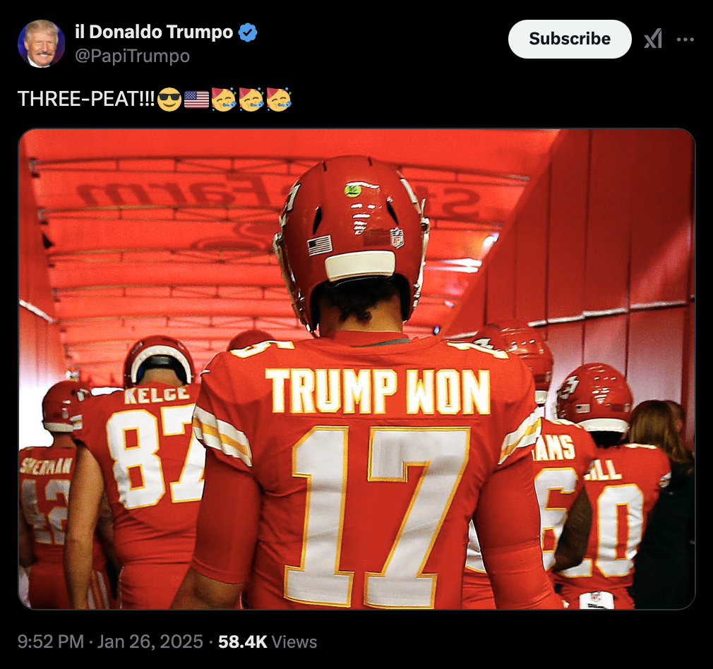Click the NFL shield logo on the helmet
This screenshot has height=669, width=713.
click(397, 238)
